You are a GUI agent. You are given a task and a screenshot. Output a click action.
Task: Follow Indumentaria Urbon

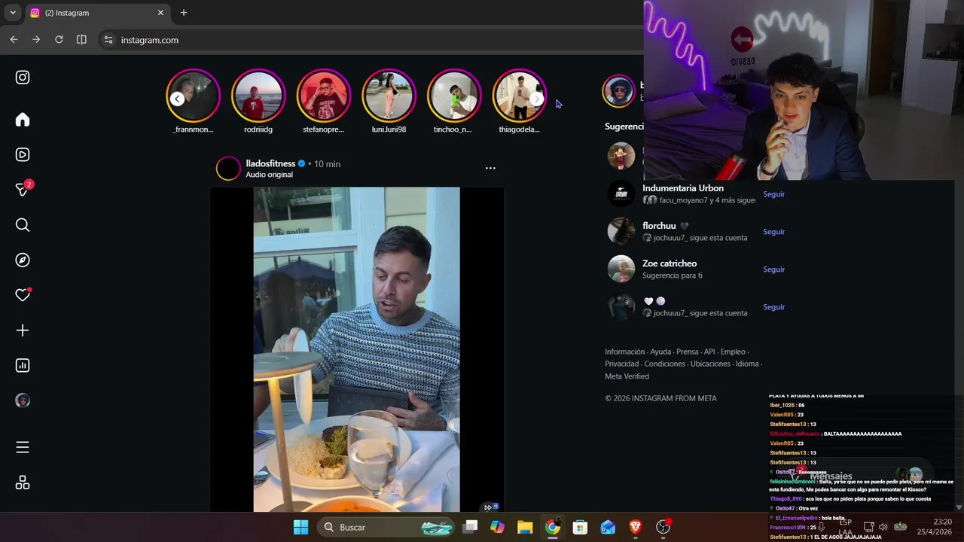coord(773,194)
